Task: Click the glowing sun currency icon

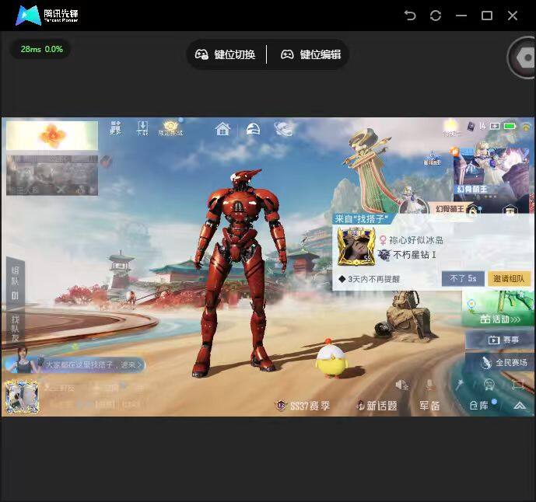Action: pyautogui.click(x=450, y=127)
